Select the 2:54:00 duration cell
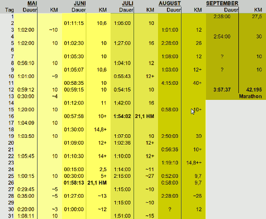 click(222, 36)
